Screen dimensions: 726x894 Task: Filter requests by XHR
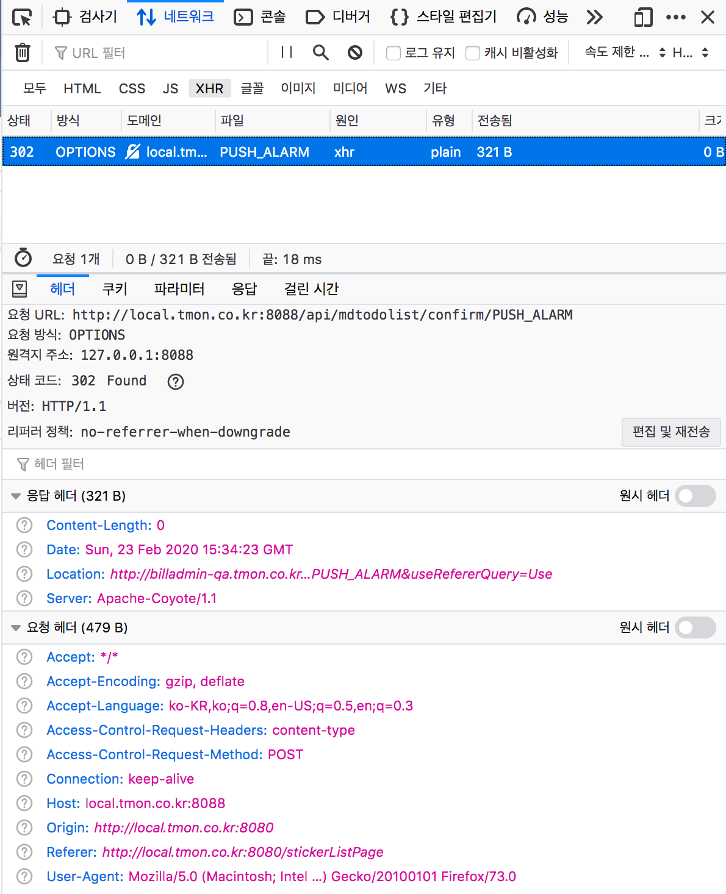[x=209, y=88]
